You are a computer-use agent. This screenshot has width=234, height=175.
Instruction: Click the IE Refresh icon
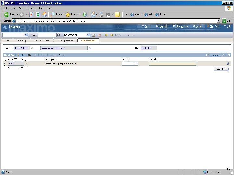coord(38,15)
